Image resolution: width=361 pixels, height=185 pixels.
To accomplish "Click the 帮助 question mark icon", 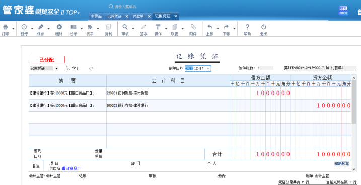I will (x=247, y=27).
